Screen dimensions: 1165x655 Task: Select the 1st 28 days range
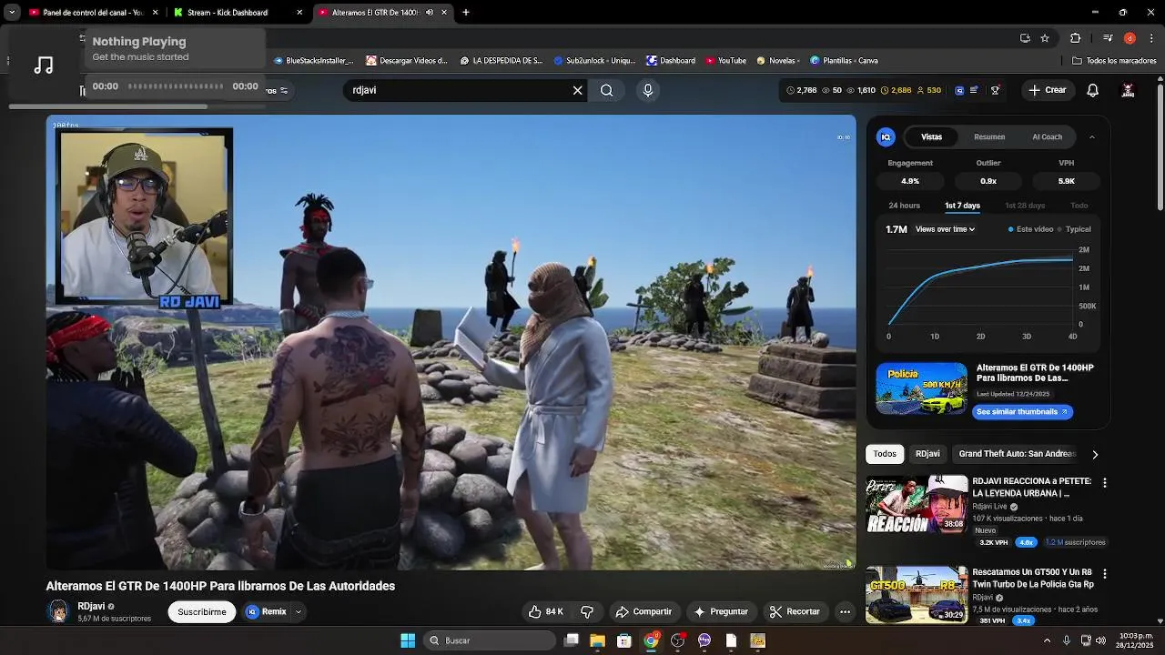click(x=1025, y=206)
